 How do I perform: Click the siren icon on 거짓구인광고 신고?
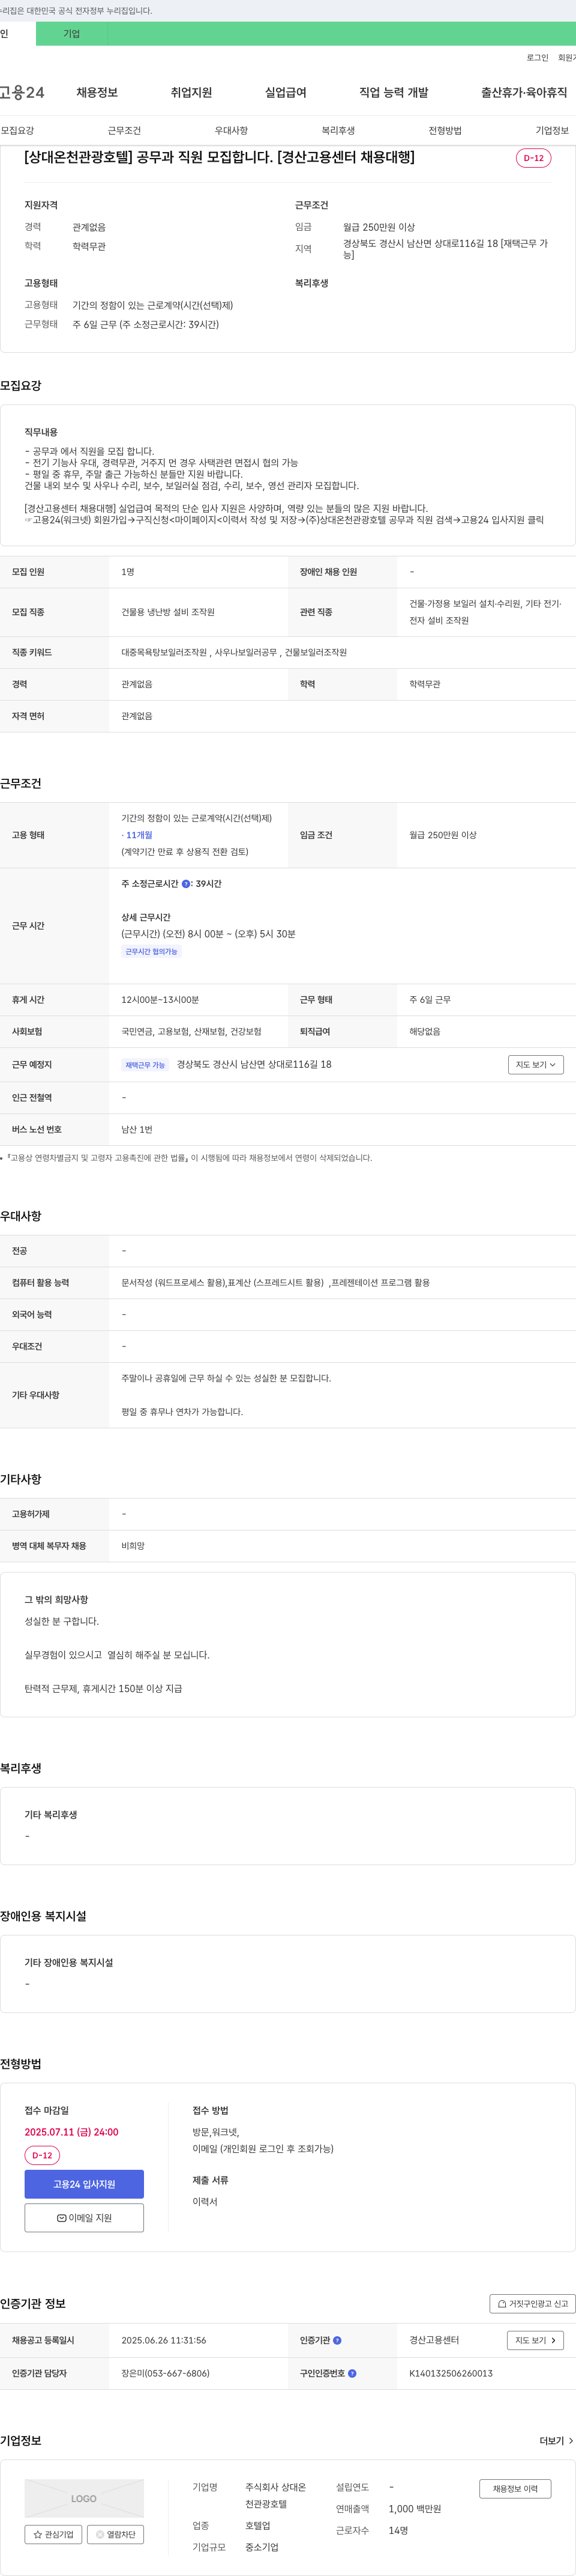pyautogui.click(x=502, y=2304)
